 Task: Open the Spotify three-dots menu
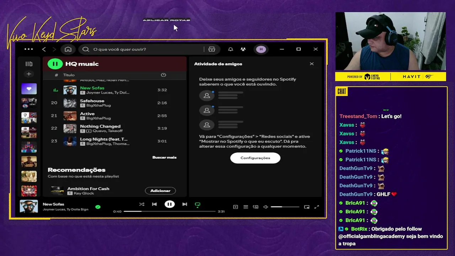pyautogui.click(x=28, y=49)
